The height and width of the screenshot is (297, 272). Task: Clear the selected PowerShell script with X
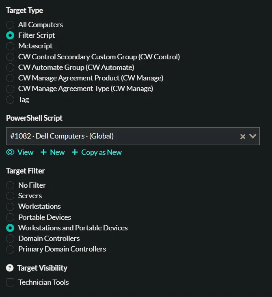point(243,137)
